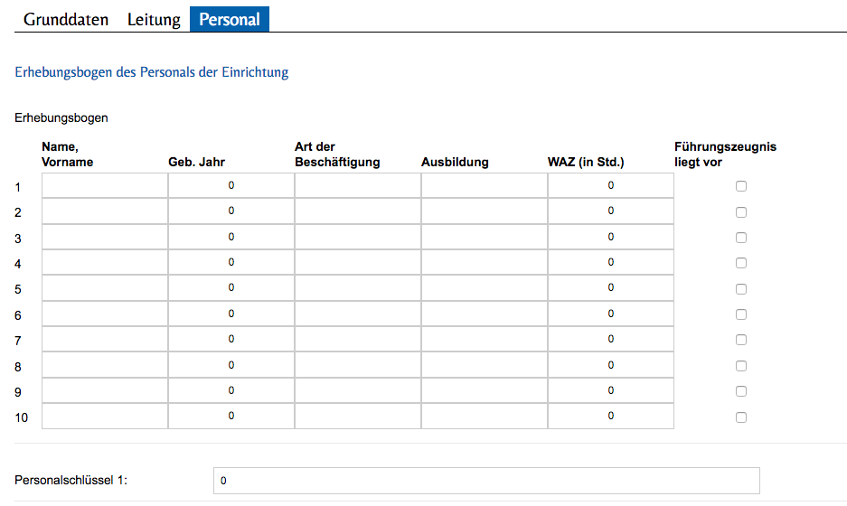Click the WAZ (in Std.) field in row 6

(611, 314)
